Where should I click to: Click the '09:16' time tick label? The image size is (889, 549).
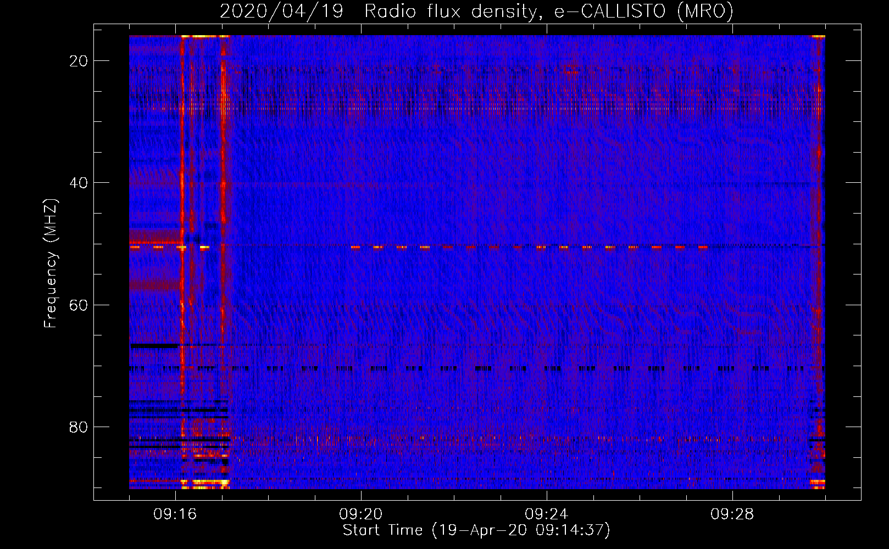point(175,514)
